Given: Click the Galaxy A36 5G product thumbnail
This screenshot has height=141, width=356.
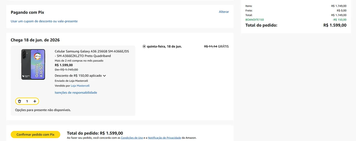Looking at the screenshot, I should point(33,64).
